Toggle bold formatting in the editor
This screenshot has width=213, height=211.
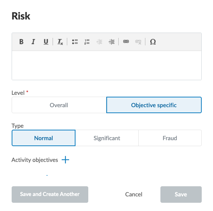pyautogui.click(x=21, y=42)
